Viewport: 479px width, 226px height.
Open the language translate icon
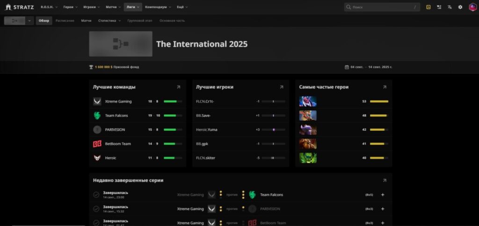click(x=450, y=7)
